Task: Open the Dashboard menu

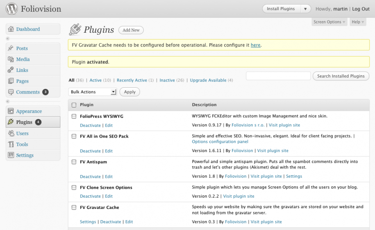Action: pyautogui.click(x=28, y=29)
